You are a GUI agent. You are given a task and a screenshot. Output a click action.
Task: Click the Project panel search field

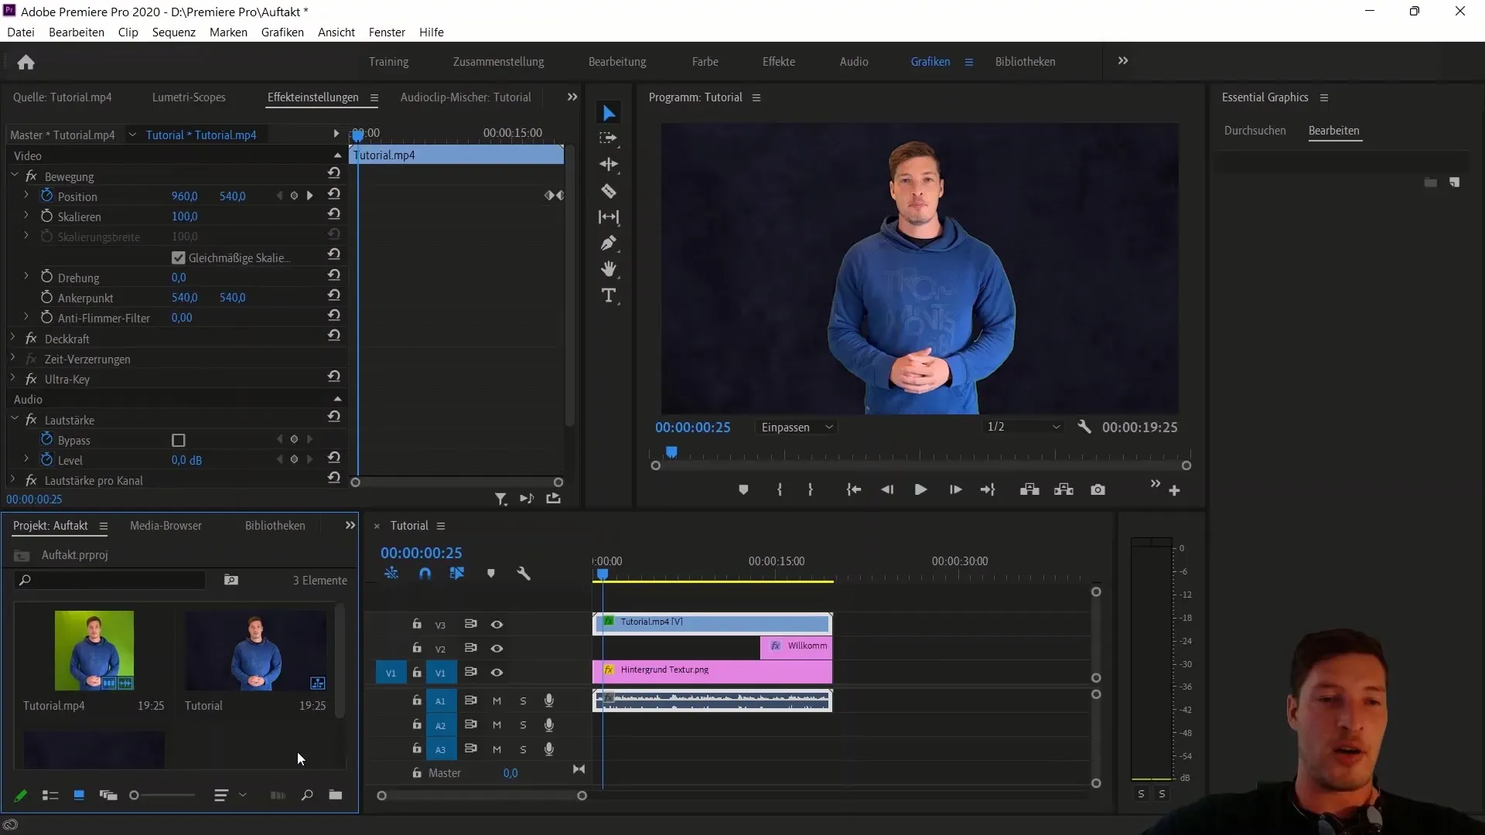111,580
